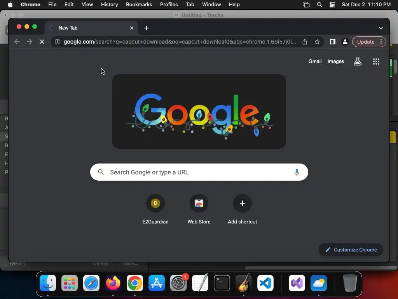Go forward with the forward arrow
This screenshot has height=299, width=398.
click(x=30, y=42)
